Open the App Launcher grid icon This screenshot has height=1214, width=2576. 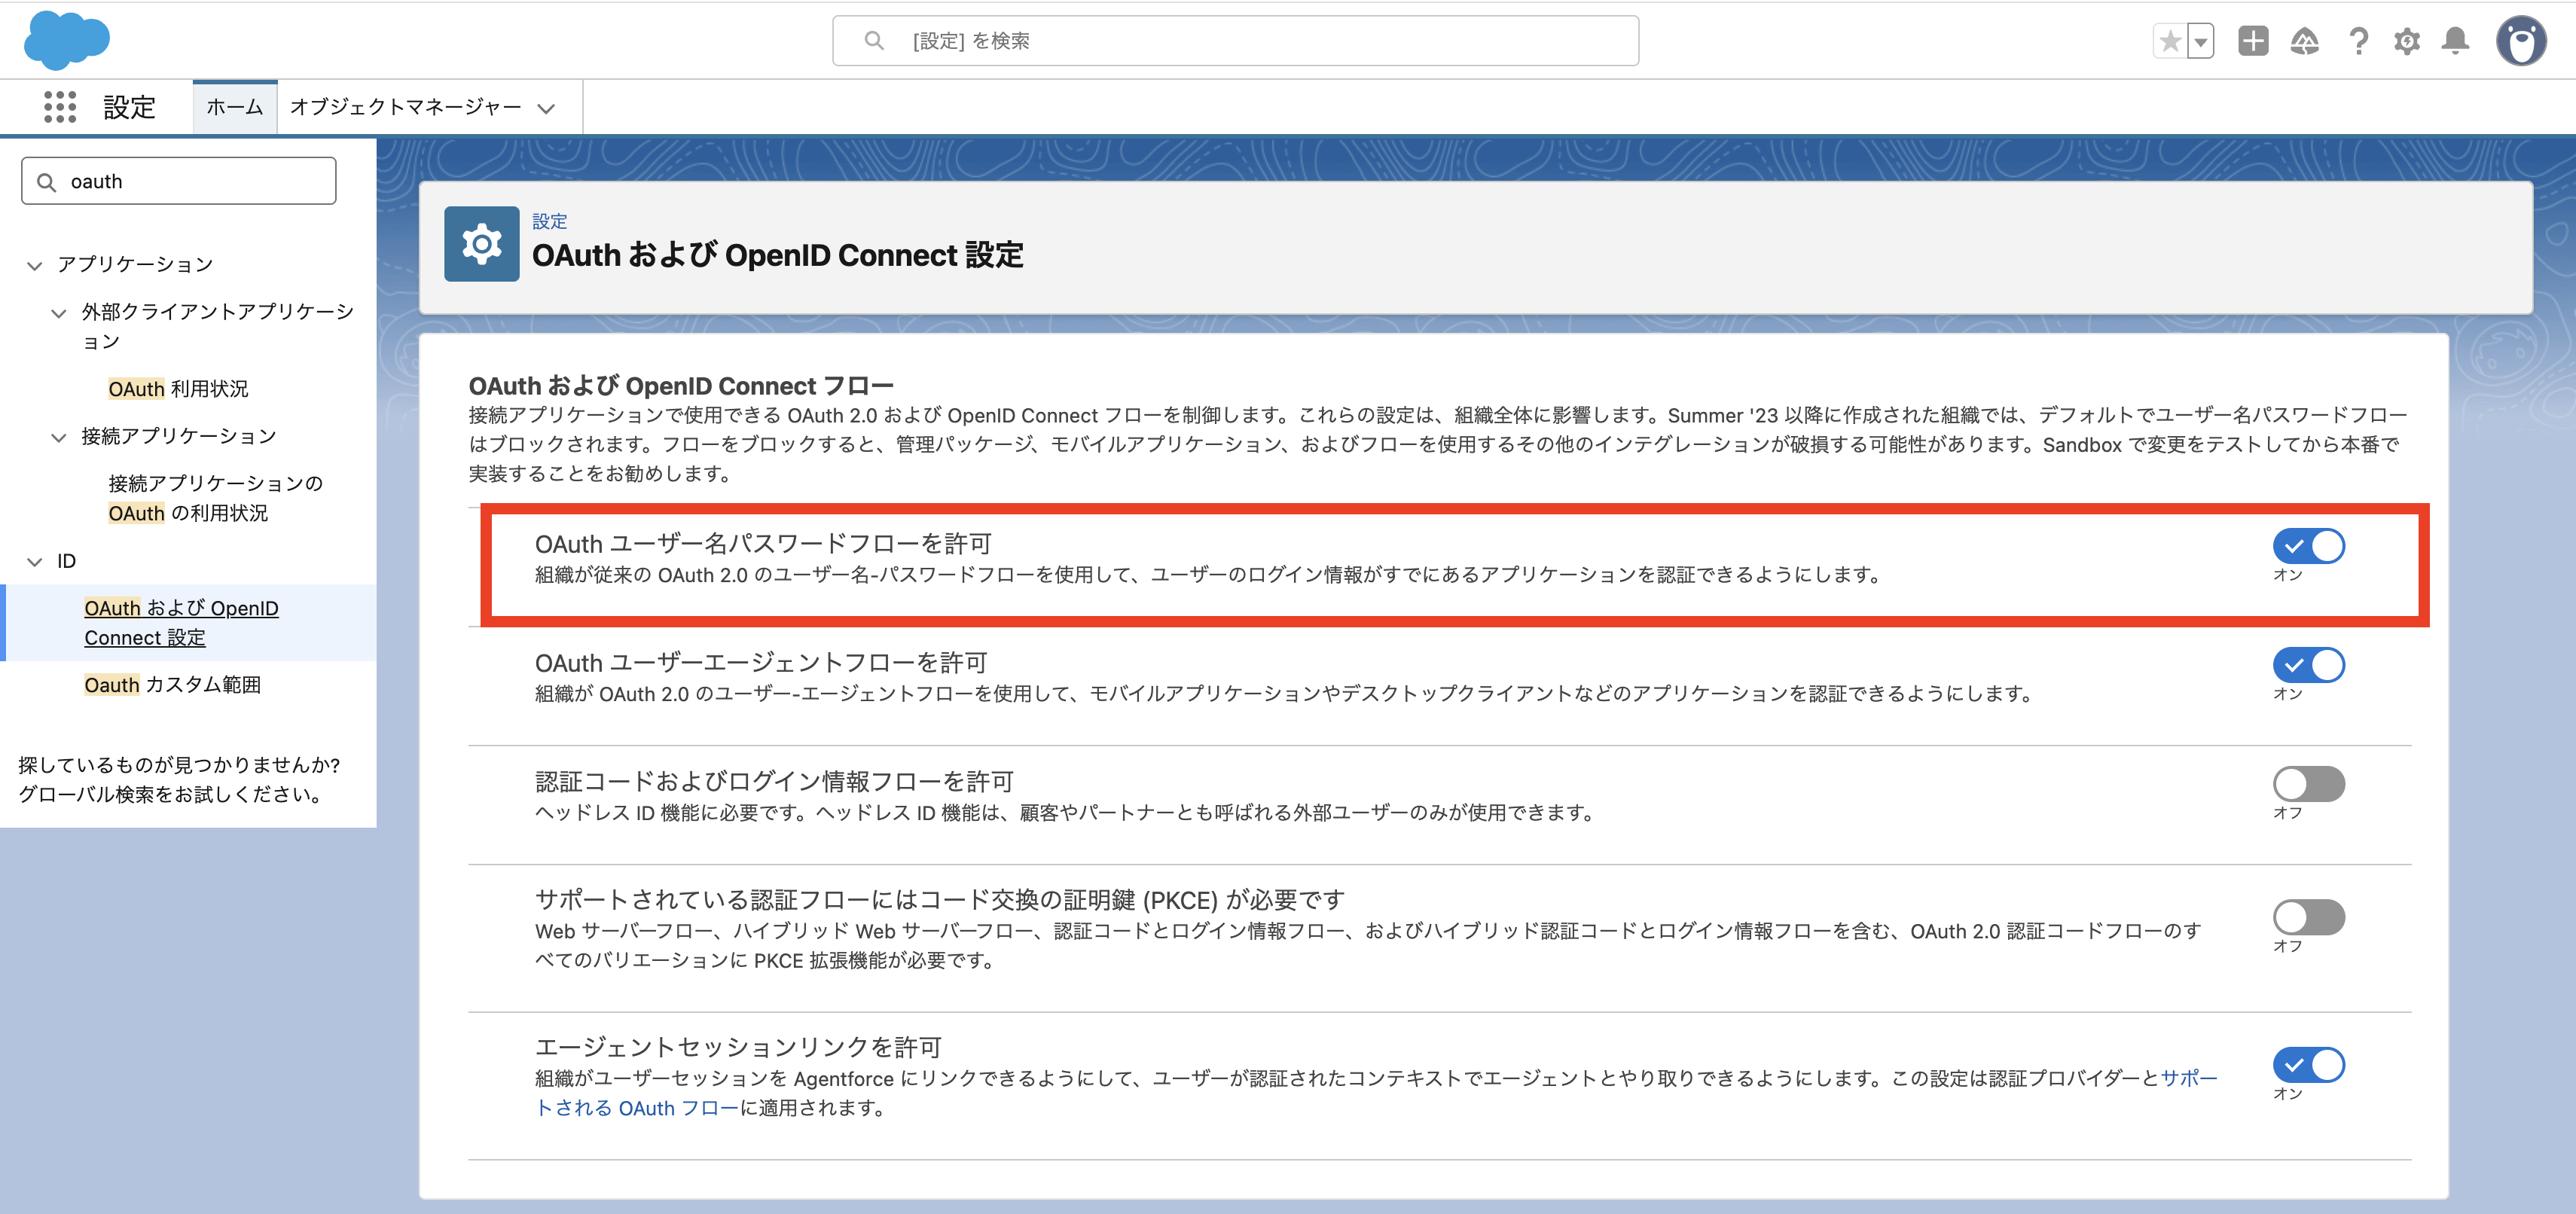pos(60,107)
